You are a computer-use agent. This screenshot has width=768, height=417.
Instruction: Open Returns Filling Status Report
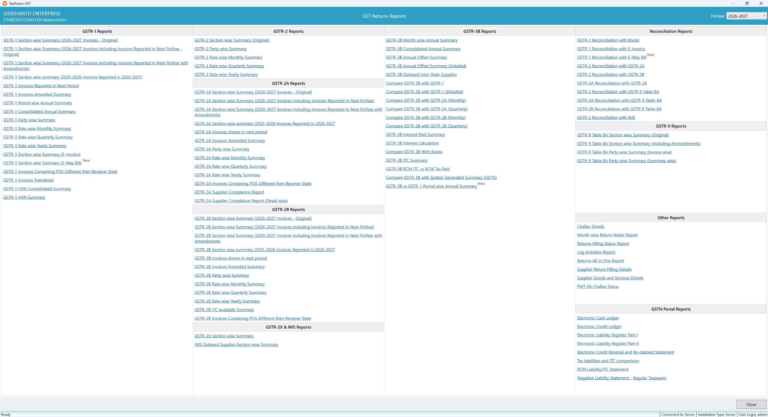[x=603, y=244]
